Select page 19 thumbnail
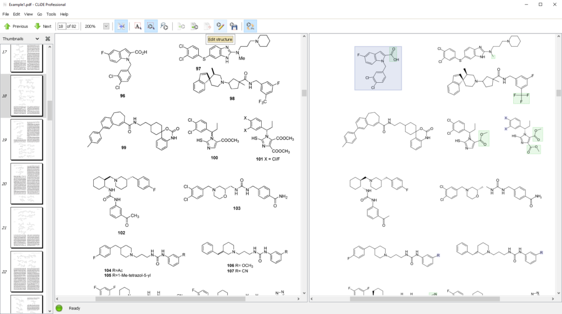 pyautogui.click(x=26, y=140)
